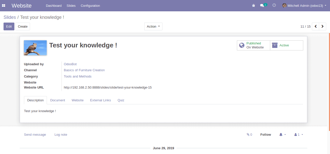Open followers person icon dropdown

tap(299, 135)
